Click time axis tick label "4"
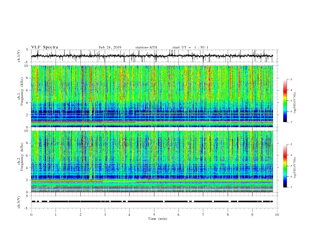Viewport: 312px width, 241px height. pyautogui.click(x=129, y=215)
